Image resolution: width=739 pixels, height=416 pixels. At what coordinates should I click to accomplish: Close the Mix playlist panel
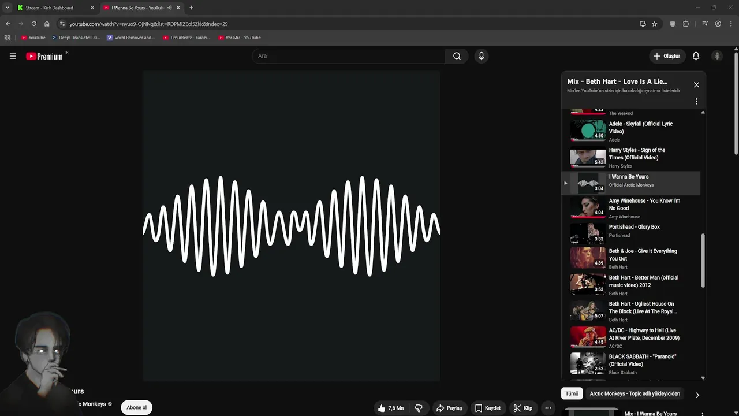(x=696, y=85)
